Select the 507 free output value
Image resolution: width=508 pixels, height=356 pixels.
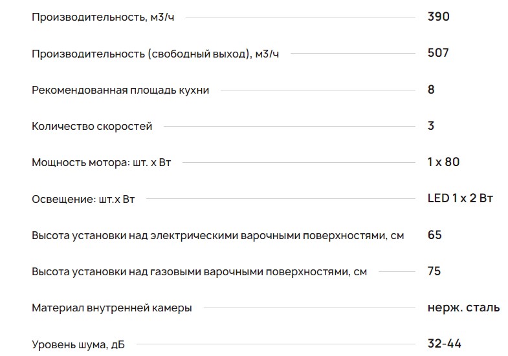click(438, 53)
